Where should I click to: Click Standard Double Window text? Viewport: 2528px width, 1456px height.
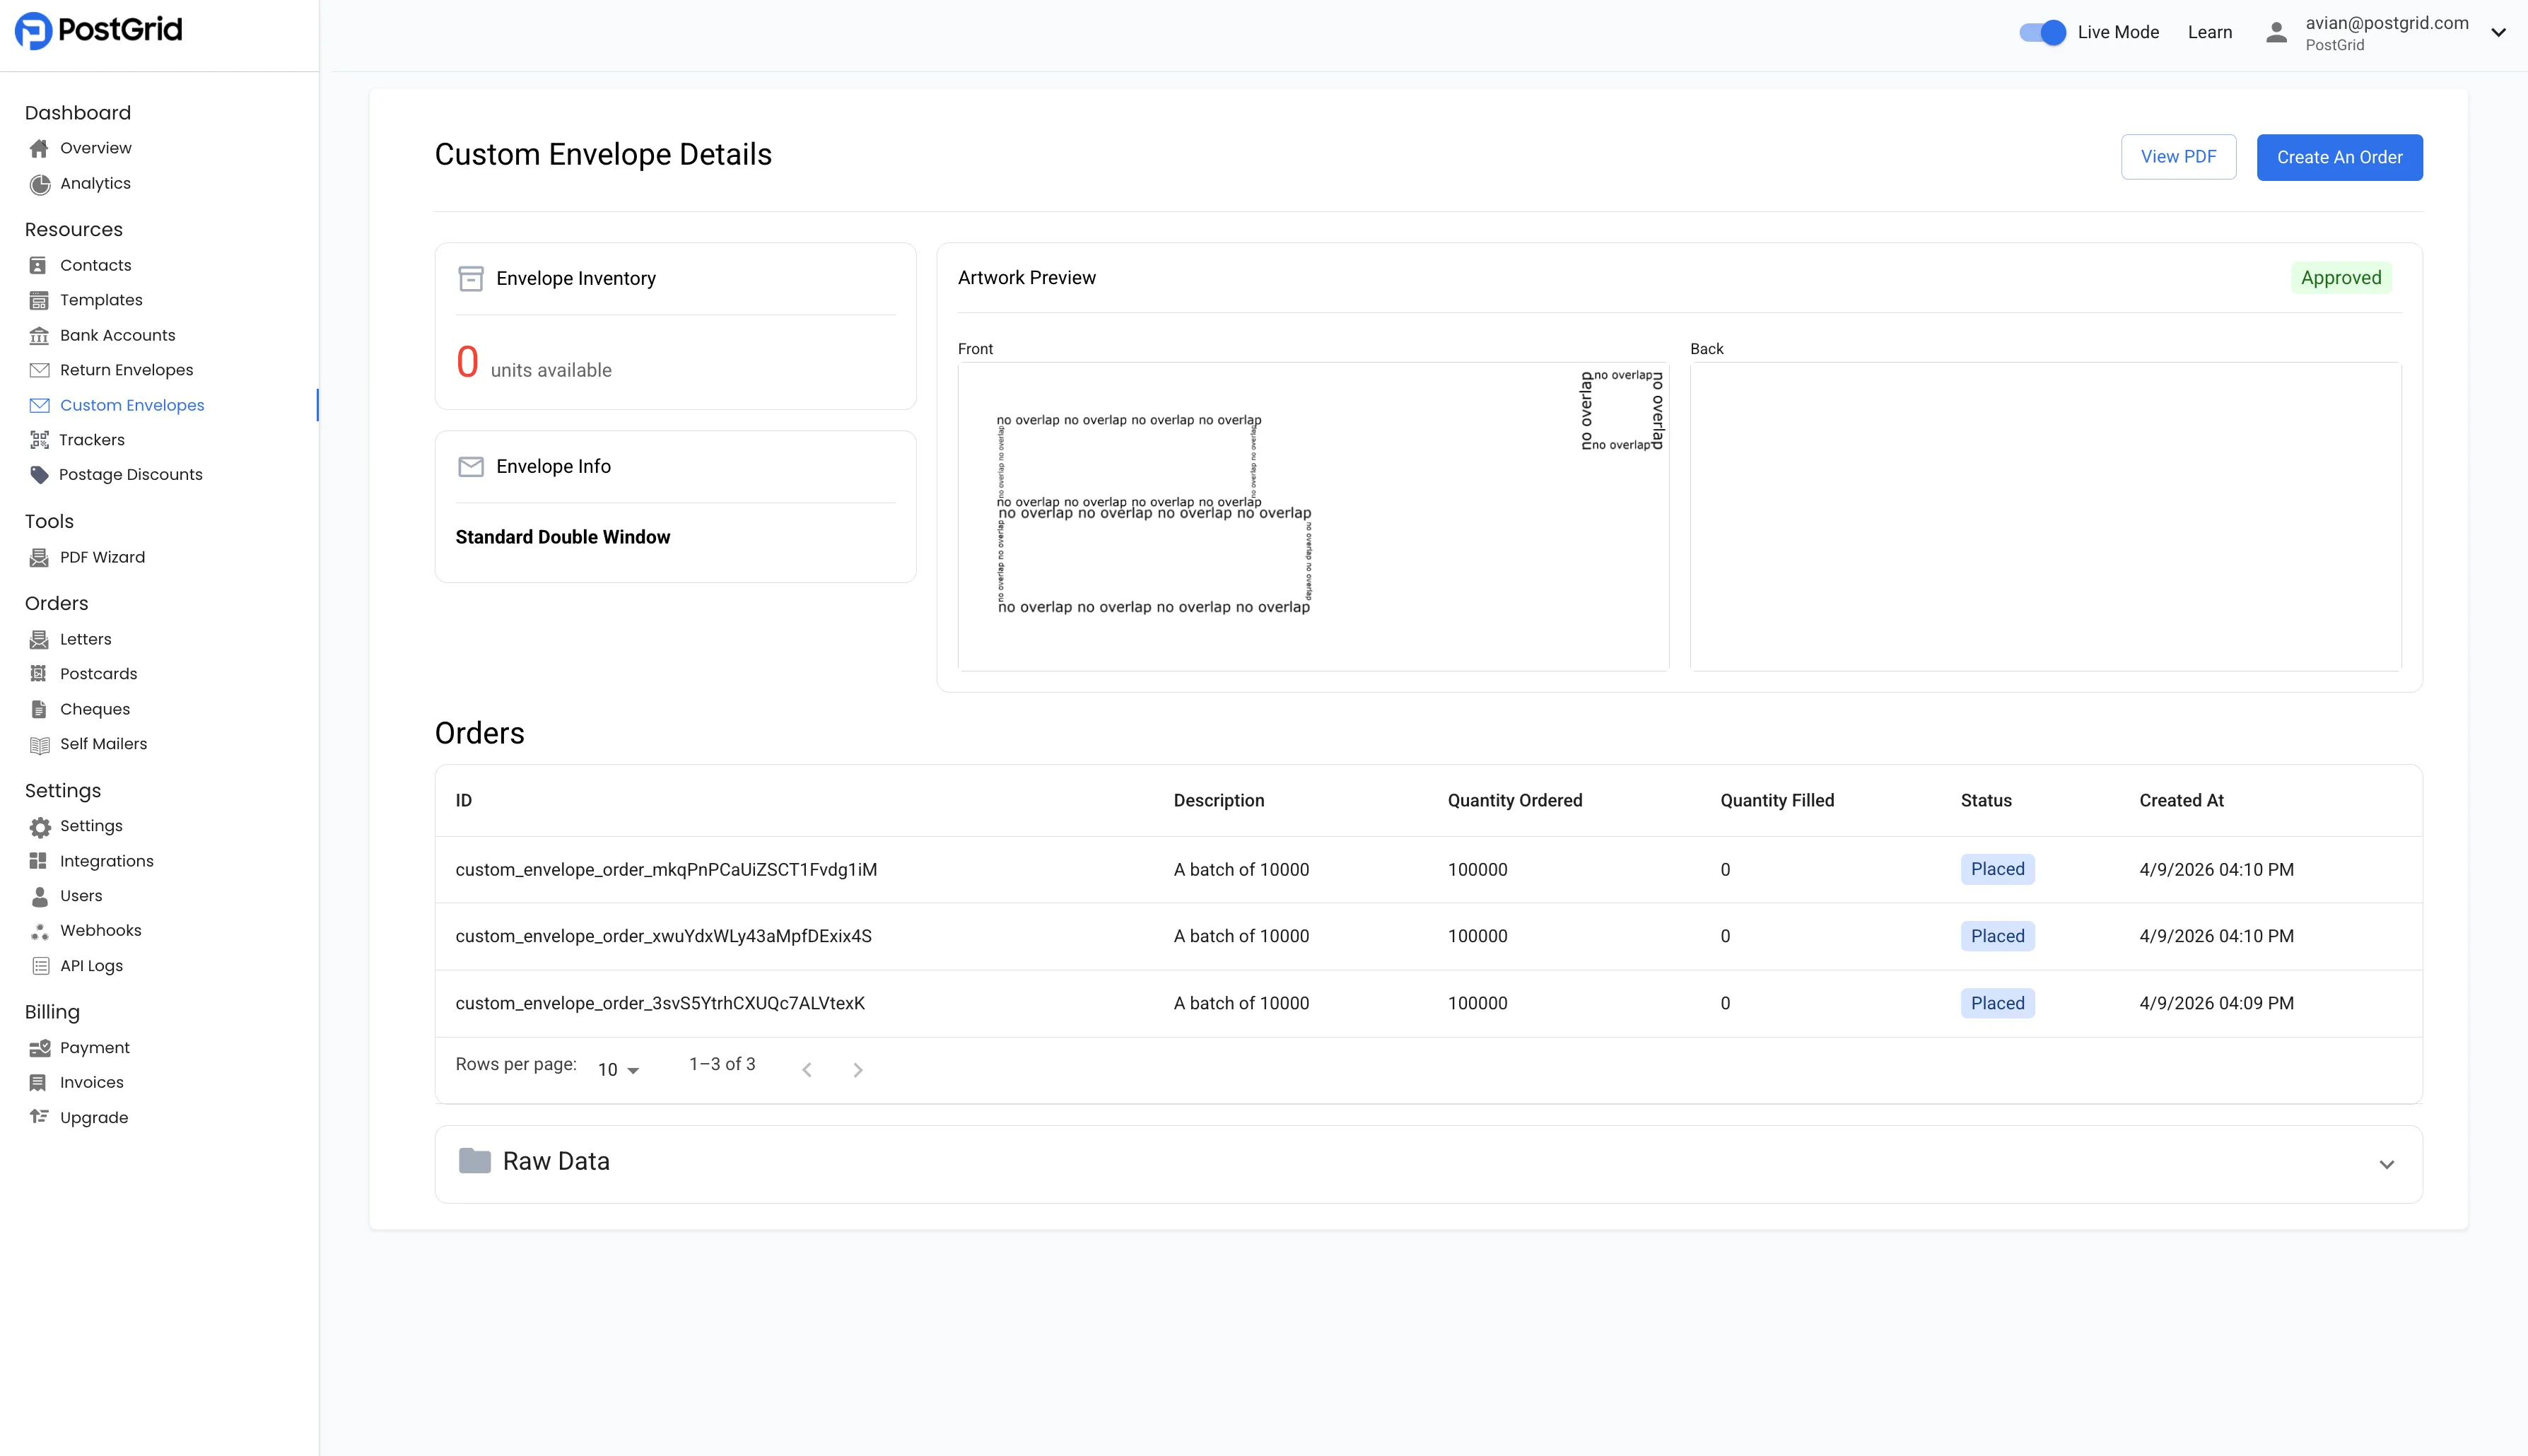point(562,537)
